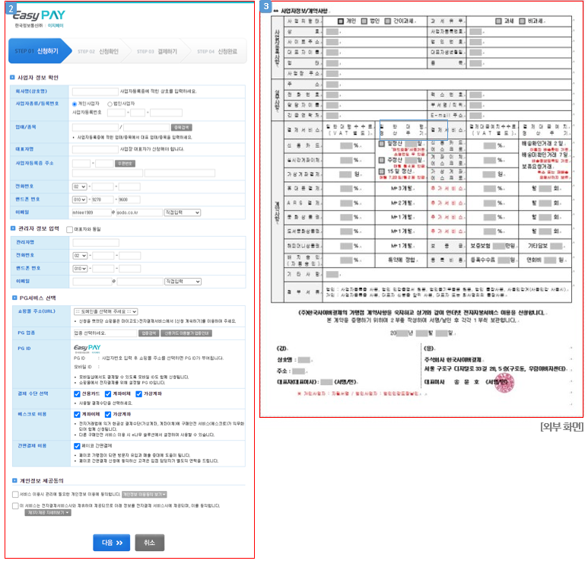The image size is (588, 564).
Task: Click the 회사명(상호명) input field
Action: pos(95,91)
